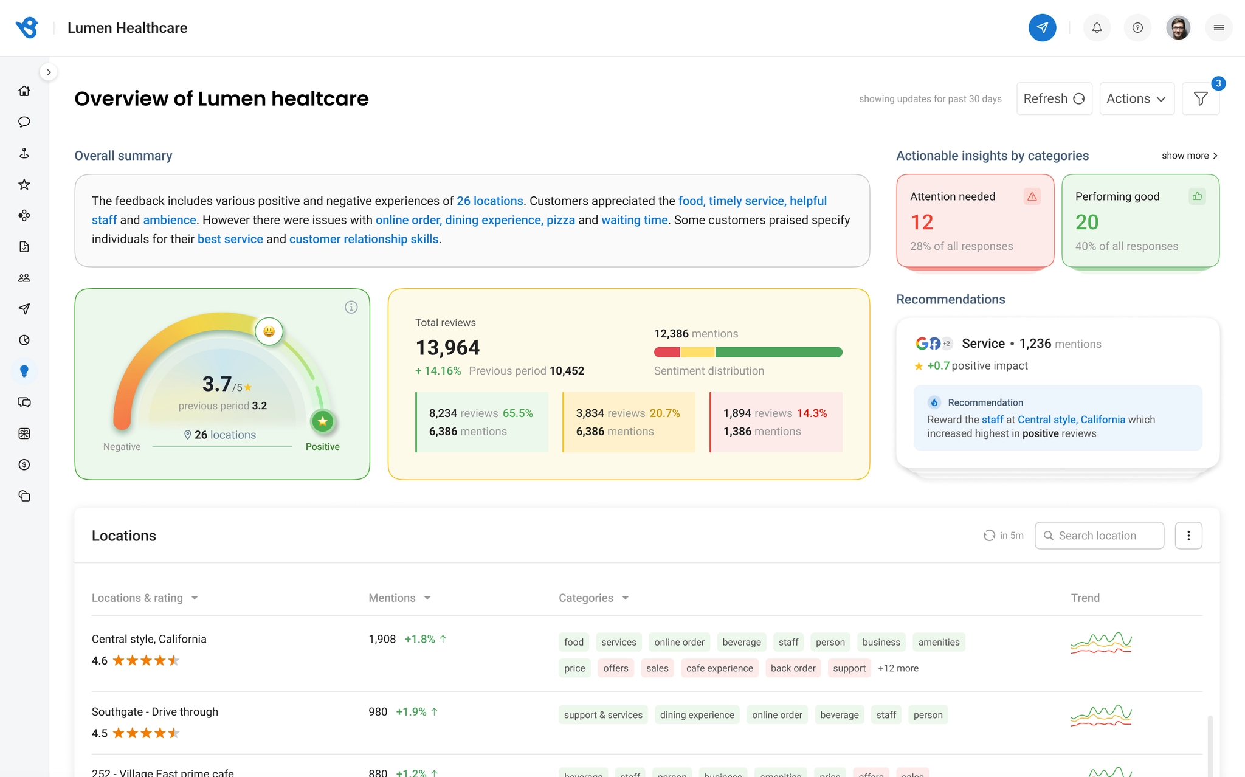The image size is (1245, 777).
Task: Select the negative reviews 14.3% card
Action: 776,422
